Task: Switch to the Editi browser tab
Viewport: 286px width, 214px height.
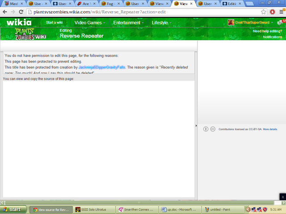Action: (x=231, y=4)
